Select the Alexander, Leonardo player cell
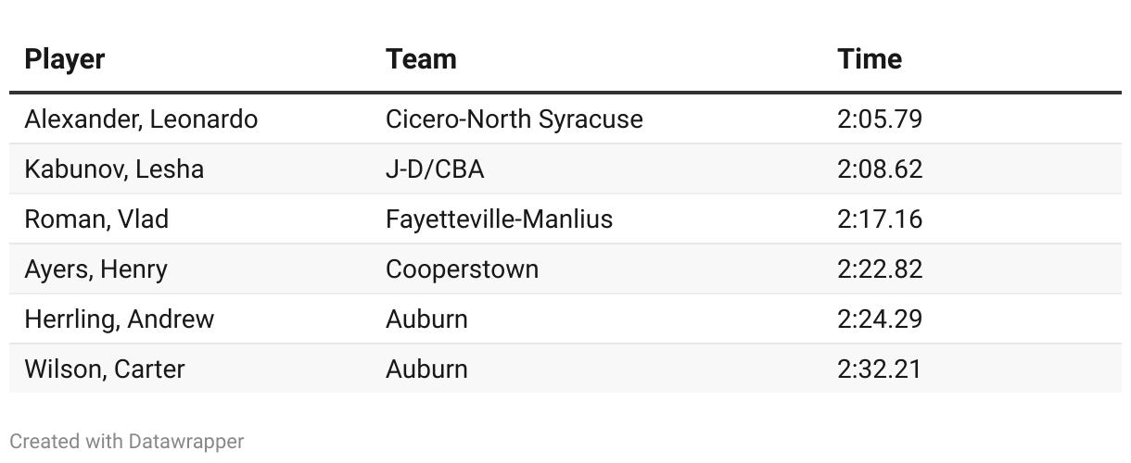Image resolution: width=1131 pixels, height=463 pixels. [x=141, y=119]
